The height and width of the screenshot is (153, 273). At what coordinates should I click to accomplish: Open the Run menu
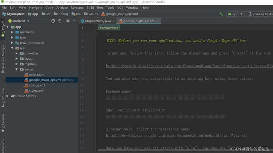pyautogui.click(x=100, y=8)
